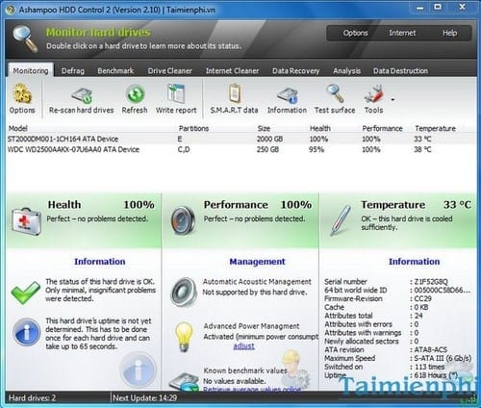This screenshot has height=408, width=481.
Task: Click the Information drive icon
Action: tap(288, 95)
